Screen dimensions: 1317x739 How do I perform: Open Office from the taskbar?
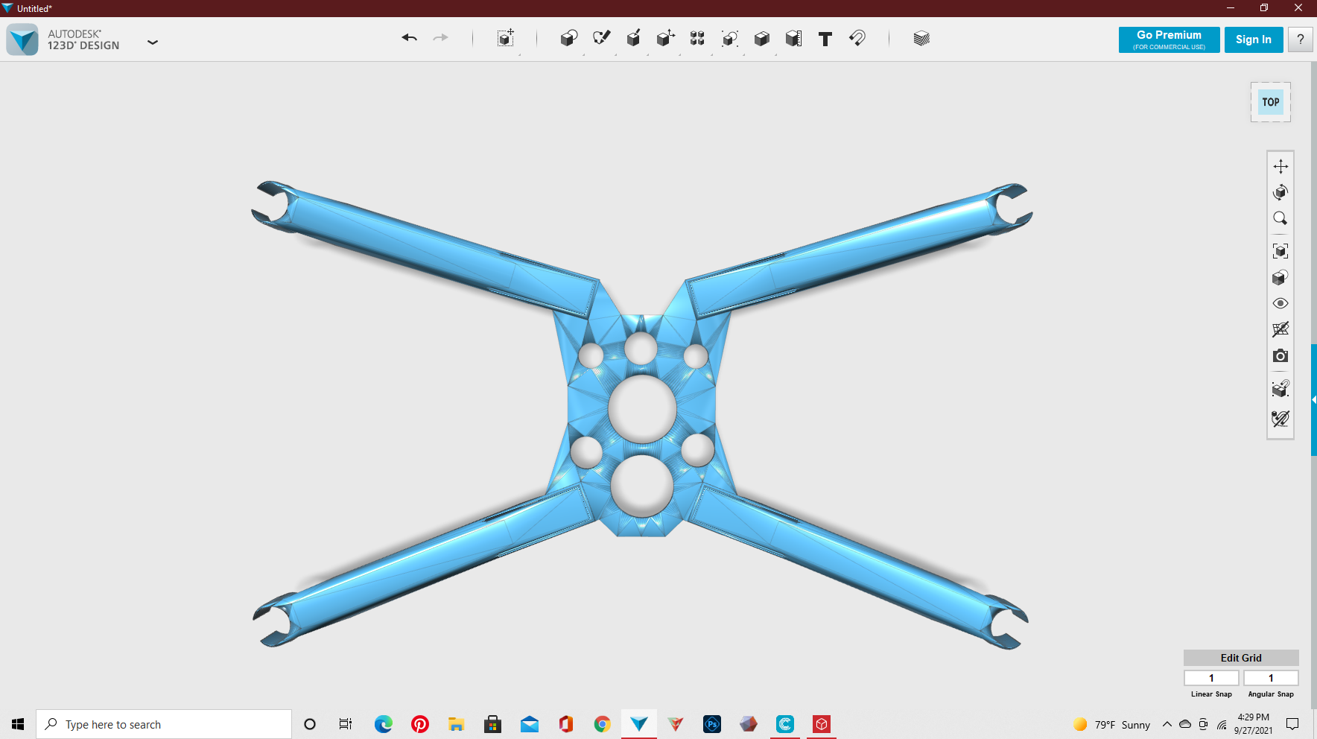tap(566, 724)
